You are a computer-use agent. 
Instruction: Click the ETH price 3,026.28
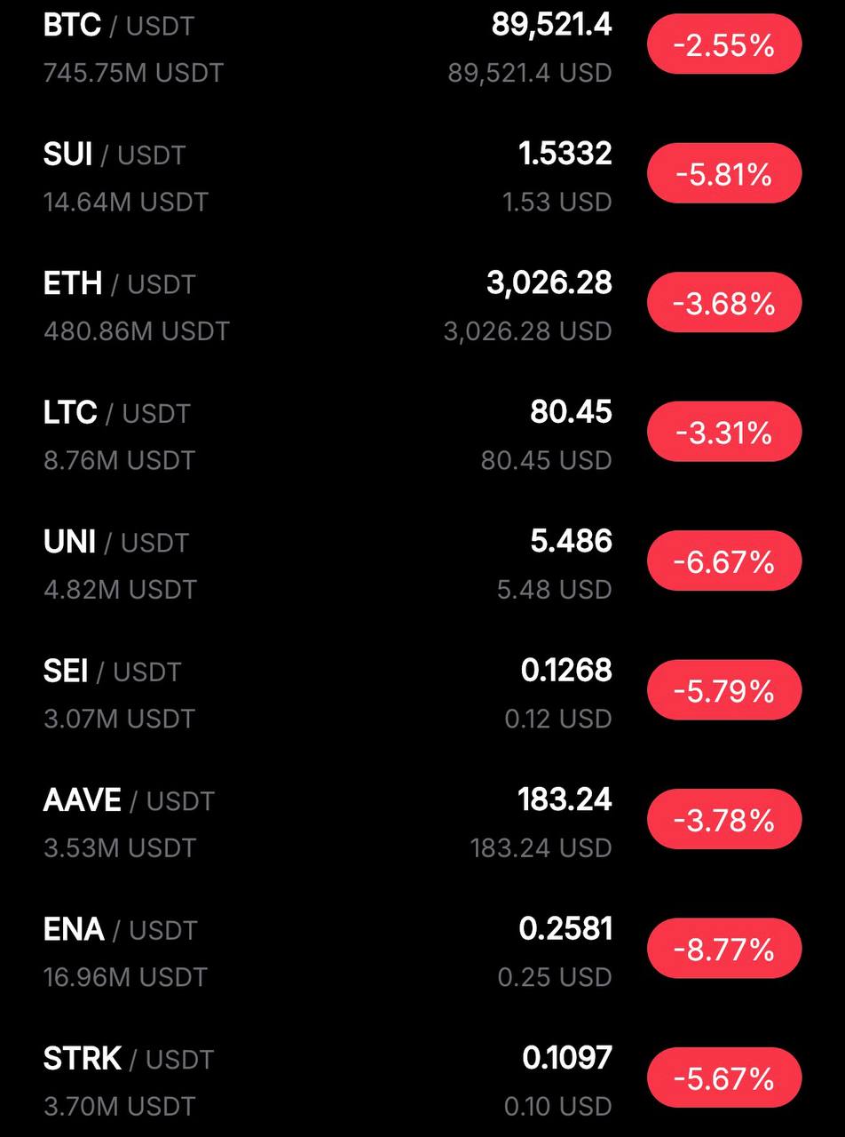click(549, 283)
